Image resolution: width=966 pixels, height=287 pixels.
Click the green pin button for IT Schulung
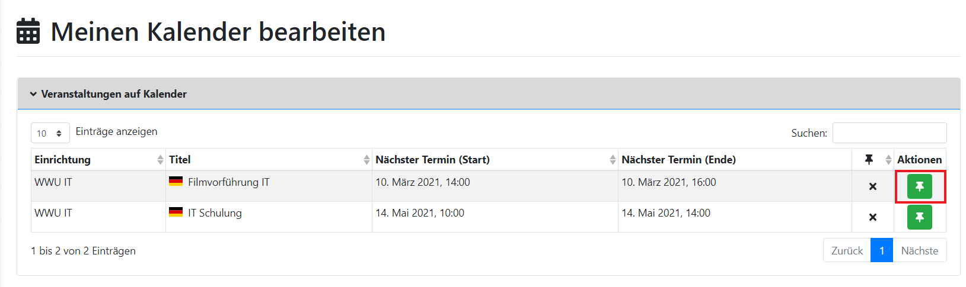(x=919, y=217)
